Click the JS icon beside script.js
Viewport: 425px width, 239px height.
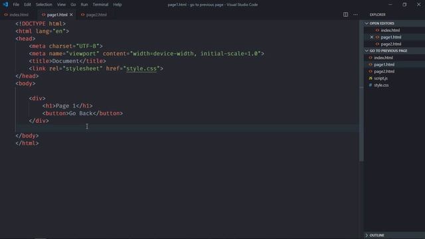[371, 78]
